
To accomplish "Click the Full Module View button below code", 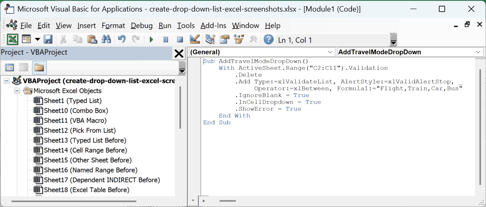I will [203, 200].
